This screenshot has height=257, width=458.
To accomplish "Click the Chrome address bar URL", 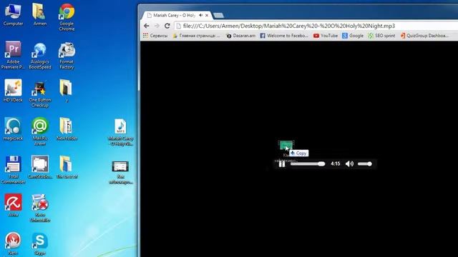I will (x=289, y=26).
